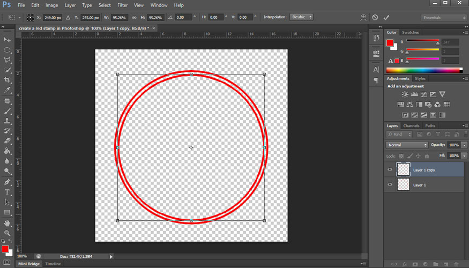Open the Swatches tab
Image resolution: width=469 pixels, height=268 pixels.
pyautogui.click(x=410, y=32)
